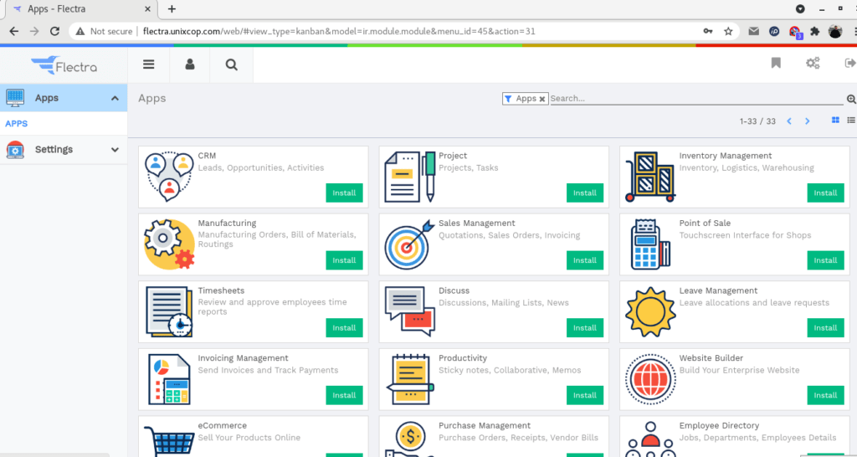Click the bookmark icon in header

point(776,63)
